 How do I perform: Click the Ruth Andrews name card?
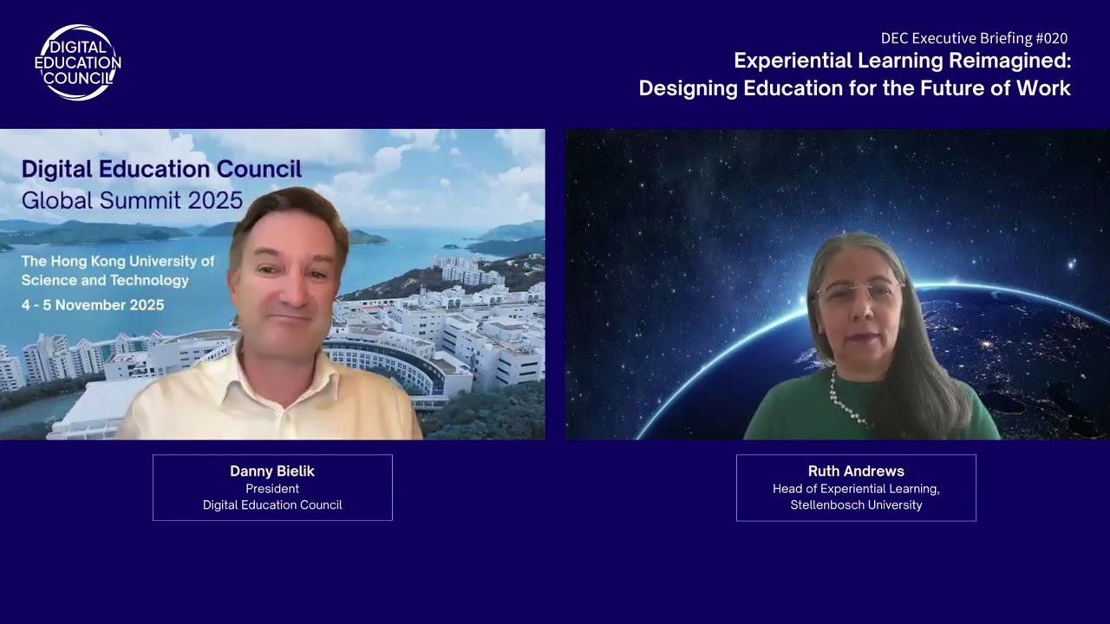click(856, 487)
